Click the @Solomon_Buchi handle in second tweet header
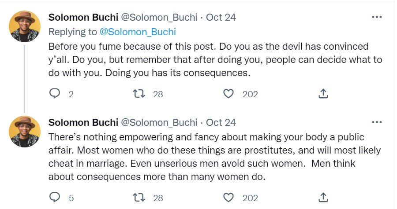Image resolution: width=397 pixels, height=209 pixels. [x=159, y=122]
